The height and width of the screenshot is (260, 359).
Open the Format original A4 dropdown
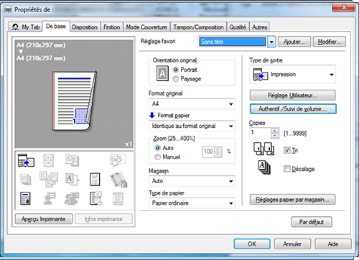click(192, 104)
